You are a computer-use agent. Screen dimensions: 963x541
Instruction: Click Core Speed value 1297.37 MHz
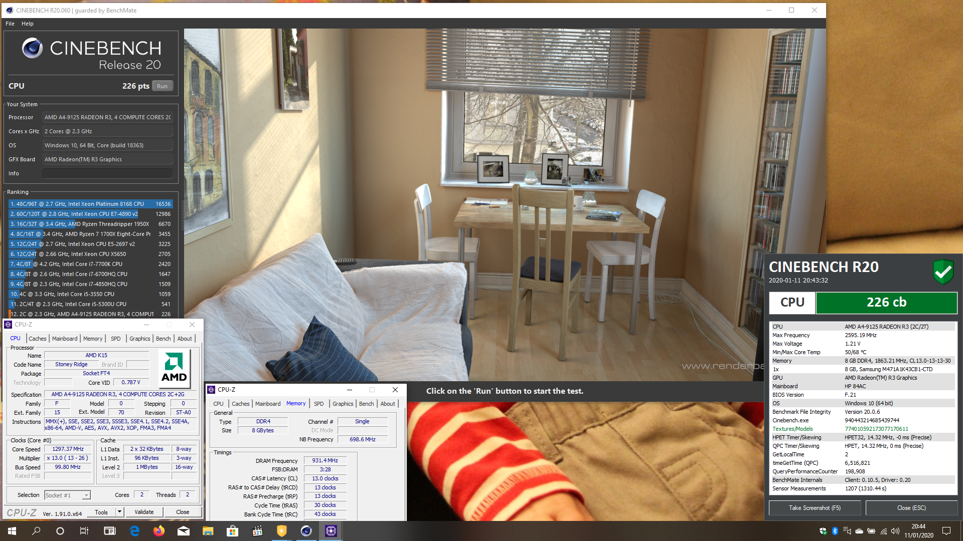tap(68, 449)
